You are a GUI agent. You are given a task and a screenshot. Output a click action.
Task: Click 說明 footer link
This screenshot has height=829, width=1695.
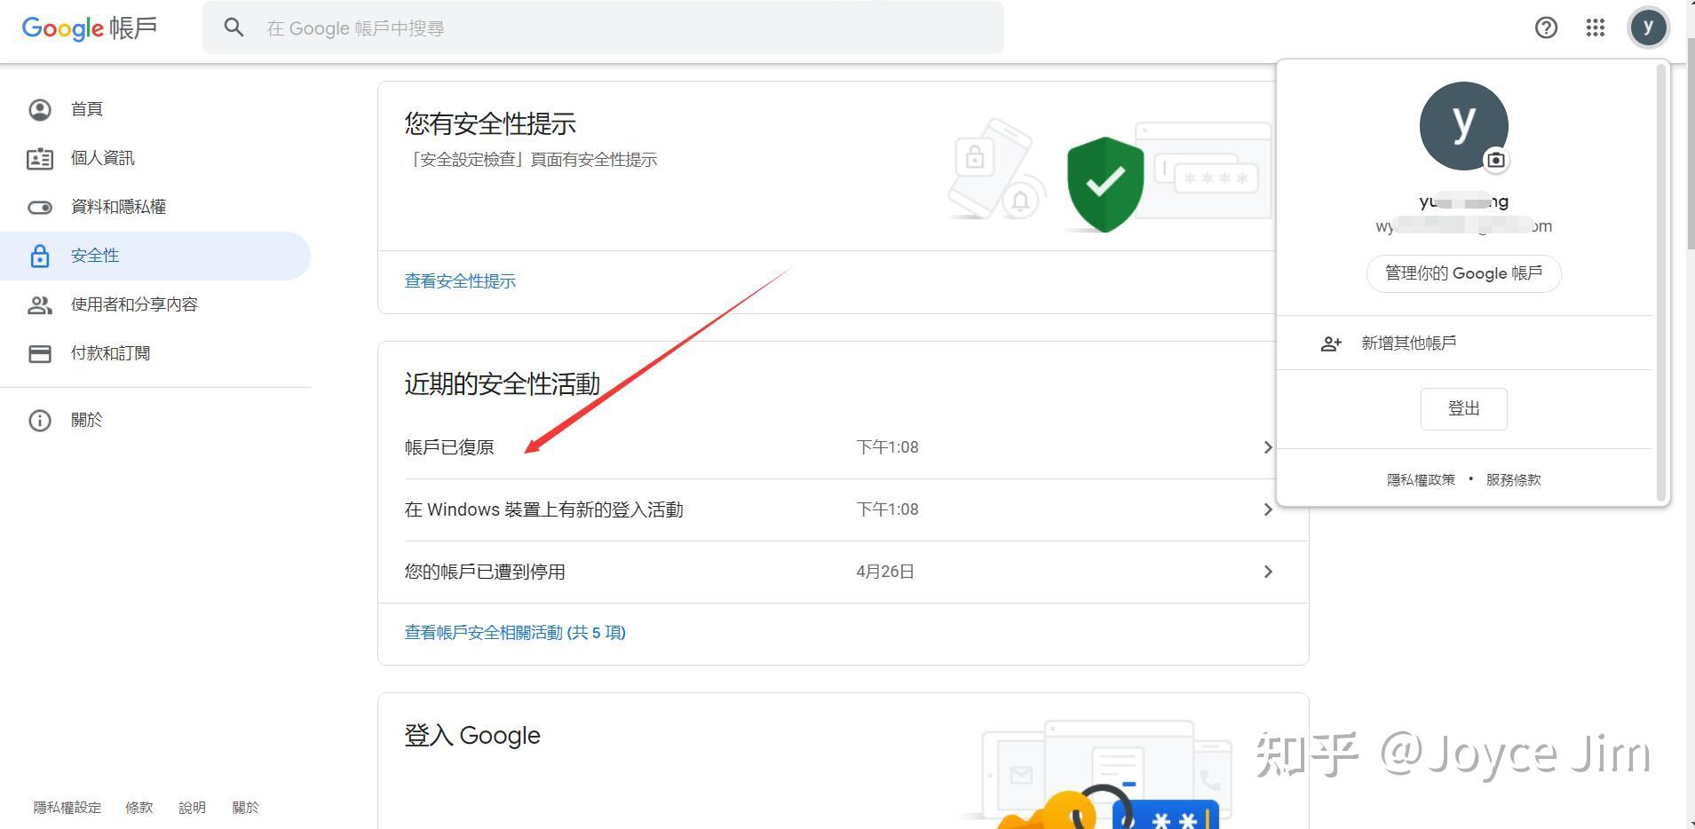point(192,808)
